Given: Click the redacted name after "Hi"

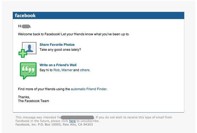Looking at the screenshot, I should coord(26,26).
